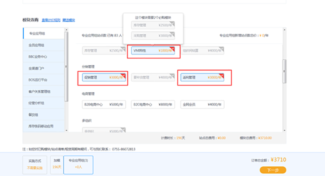Switch to the BOS运行平台 sidebar tab
This screenshot has width=325, height=176.
point(44,80)
